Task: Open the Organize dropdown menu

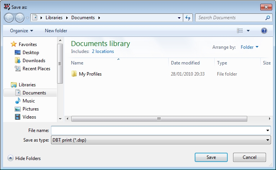Action: pyautogui.click(x=21, y=31)
